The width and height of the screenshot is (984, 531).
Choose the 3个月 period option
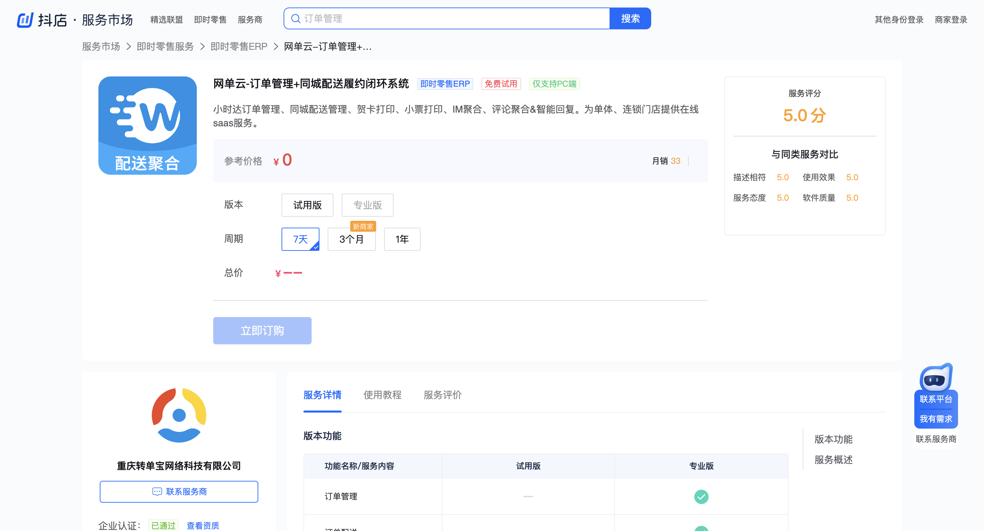352,239
